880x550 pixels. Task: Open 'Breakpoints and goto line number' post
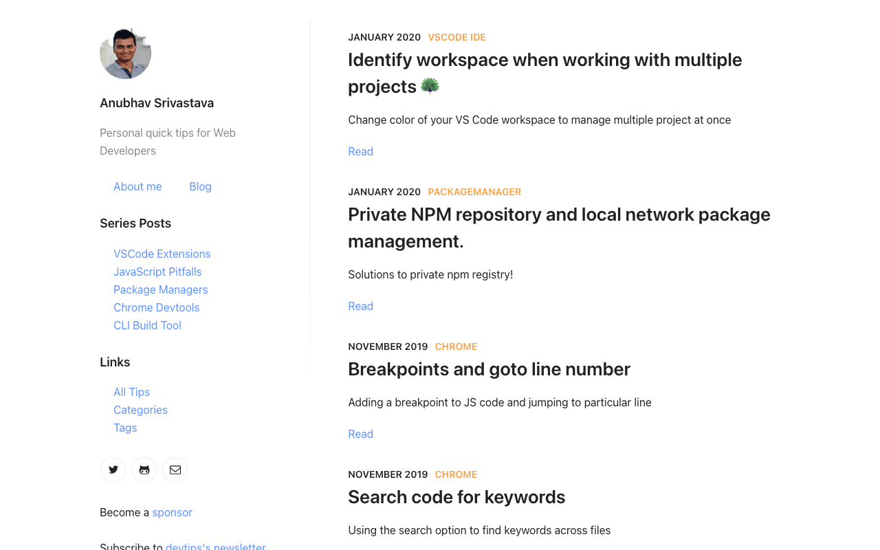tap(489, 369)
